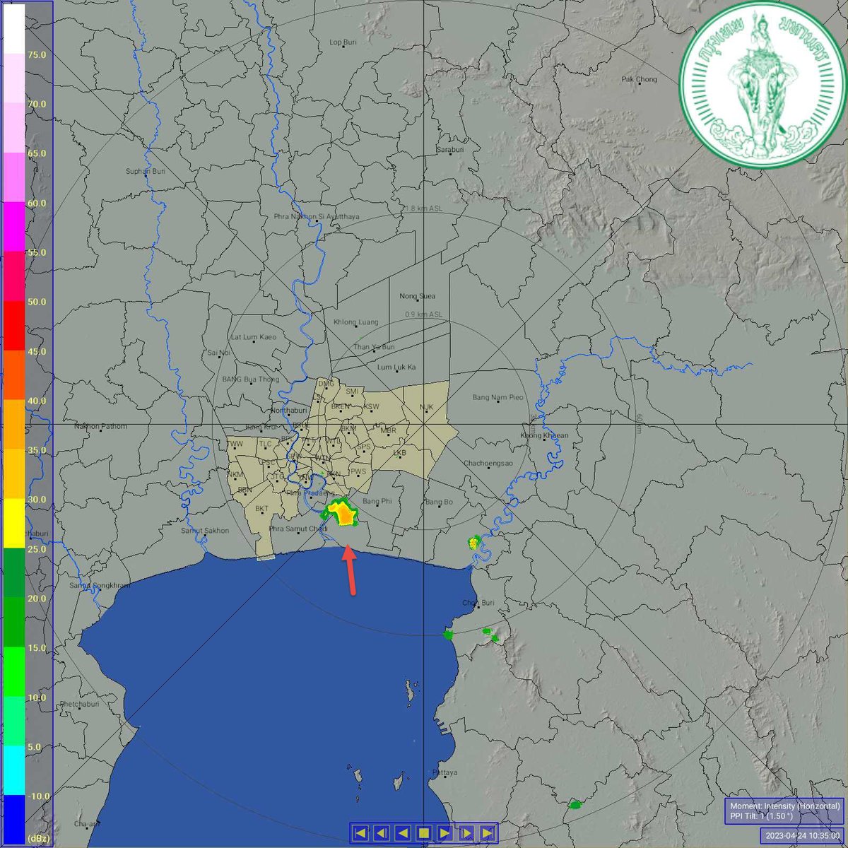Click the DMG district label

click(326, 383)
